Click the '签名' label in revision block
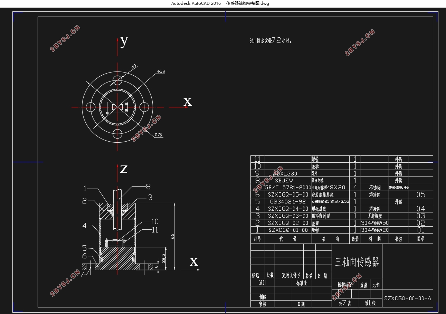The image size is (446, 314). click(309, 276)
